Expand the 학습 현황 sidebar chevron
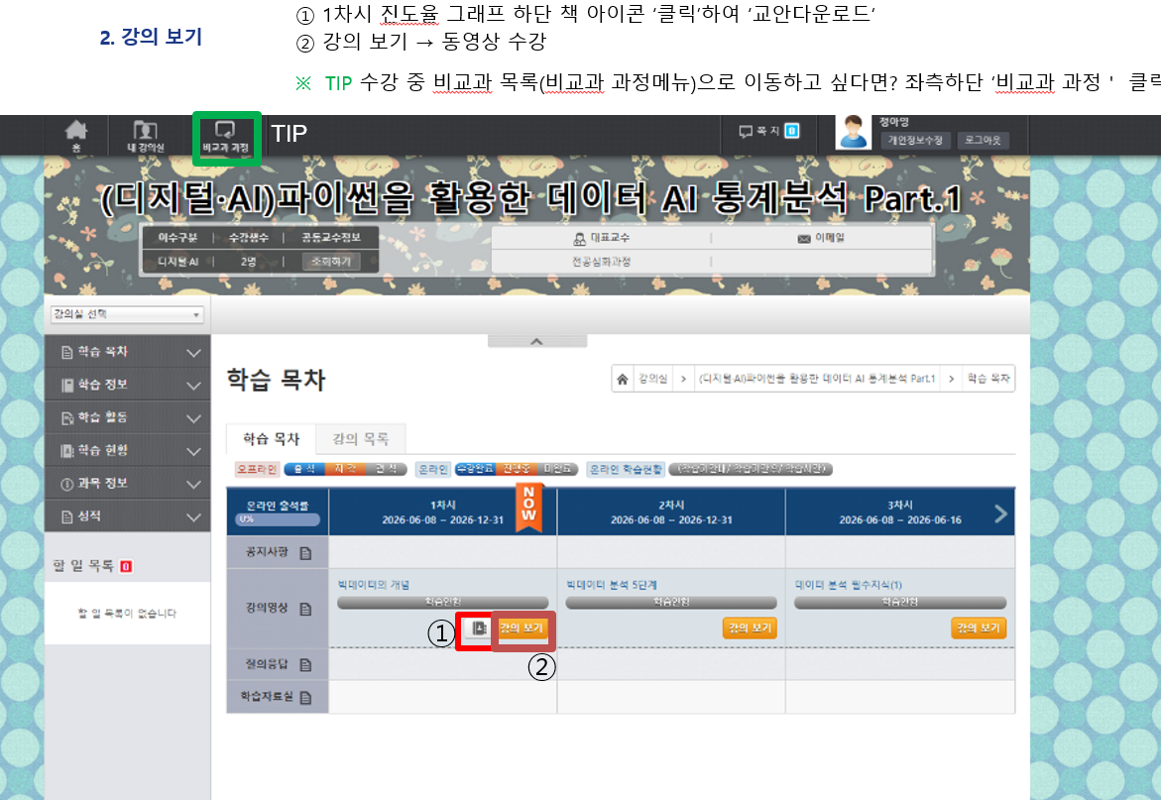This screenshot has height=800, width=1161. (194, 451)
